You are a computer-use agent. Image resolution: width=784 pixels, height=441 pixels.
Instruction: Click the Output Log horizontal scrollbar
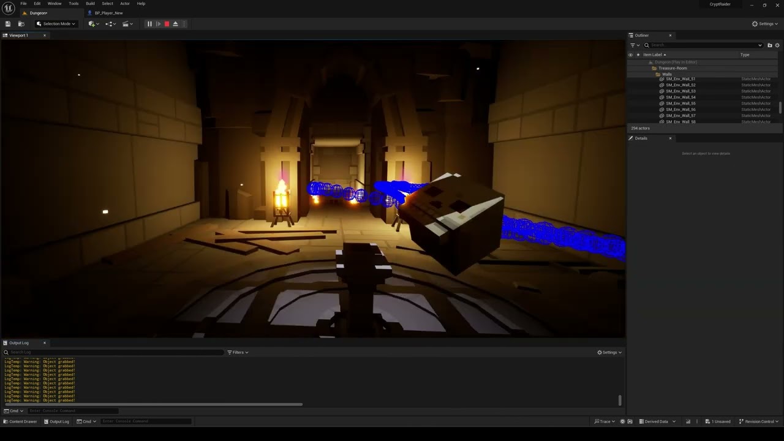(153, 404)
